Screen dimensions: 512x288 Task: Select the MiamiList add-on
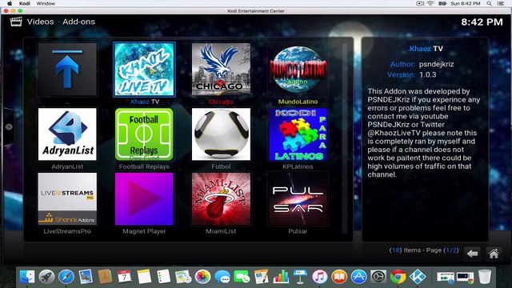pos(221,199)
